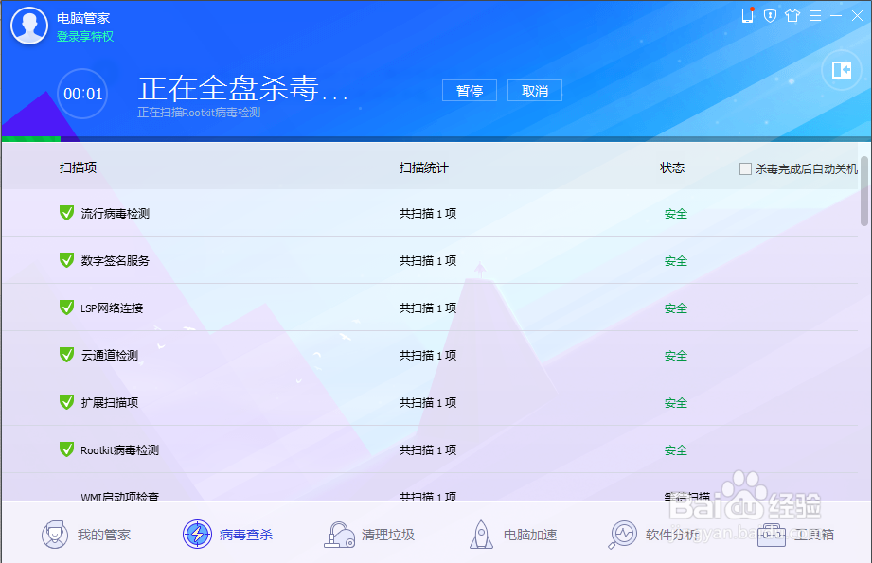Switch to 病毒查杀 tab label
This screenshot has height=563, width=872.
[x=246, y=535]
